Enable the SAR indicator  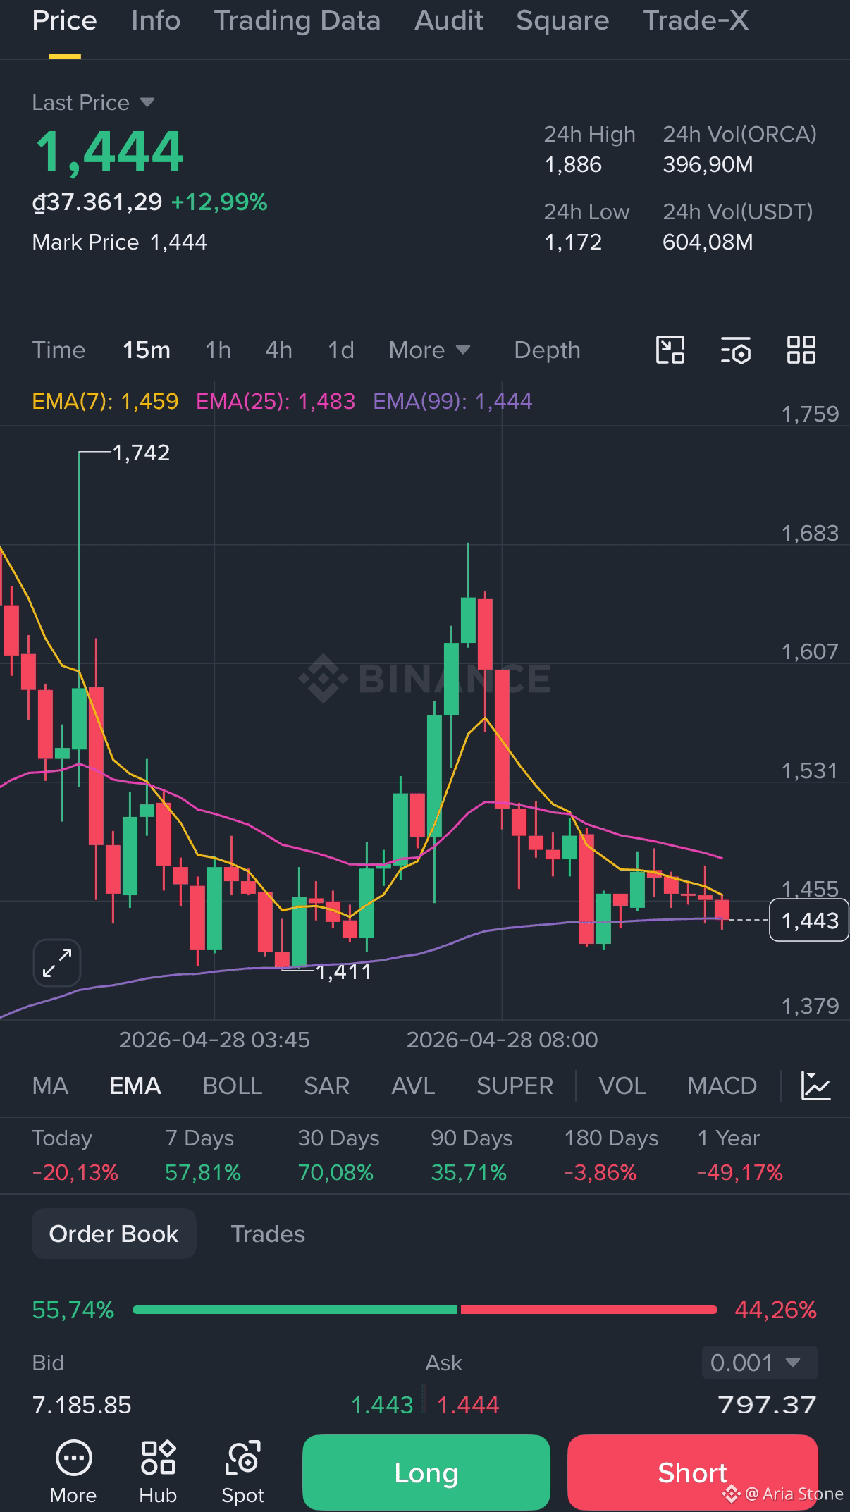click(x=327, y=1086)
